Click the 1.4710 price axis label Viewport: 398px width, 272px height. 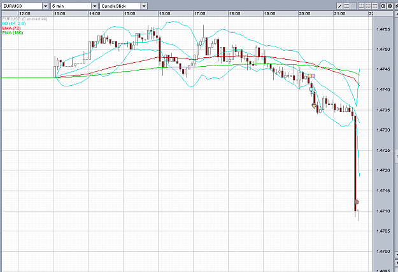tap(383, 211)
